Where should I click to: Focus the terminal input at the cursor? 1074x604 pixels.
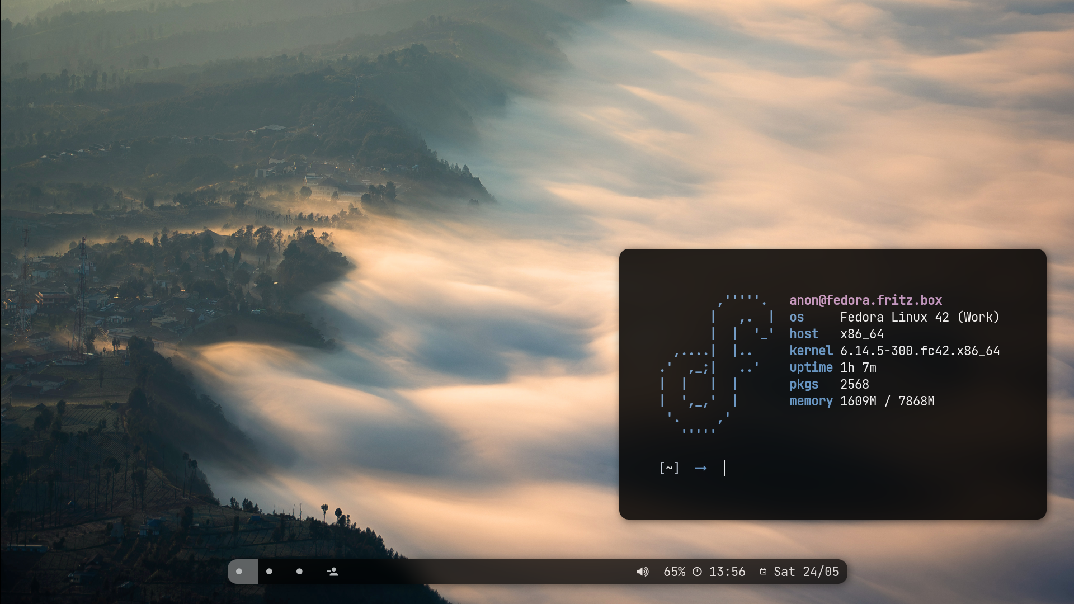tap(724, 468)
